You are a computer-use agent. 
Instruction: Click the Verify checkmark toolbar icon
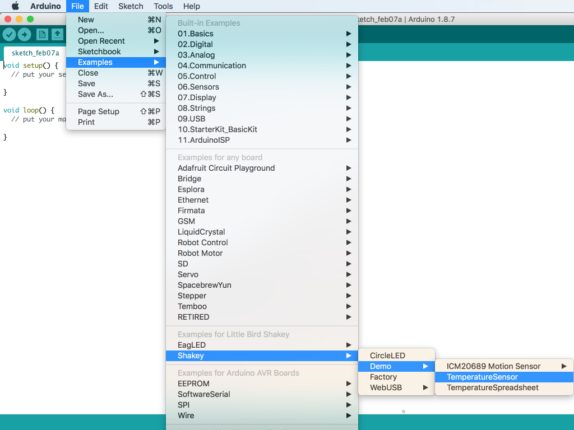(x=9, y=35)
